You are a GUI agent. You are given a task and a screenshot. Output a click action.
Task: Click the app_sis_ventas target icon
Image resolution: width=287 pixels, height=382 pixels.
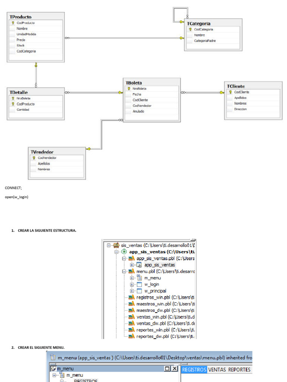(124, 252)
